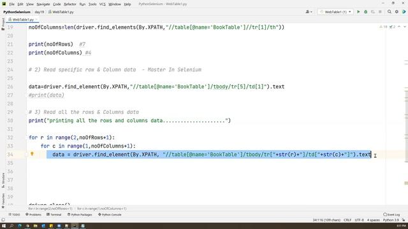This screenshot has height=229, width=408.
Task: Click code 'print(noOfRows)' on line 21
Action: point(51,45)
